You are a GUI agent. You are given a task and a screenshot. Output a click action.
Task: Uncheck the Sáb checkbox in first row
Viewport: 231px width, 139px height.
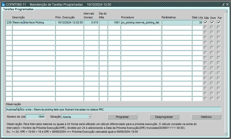click(205, 22)
